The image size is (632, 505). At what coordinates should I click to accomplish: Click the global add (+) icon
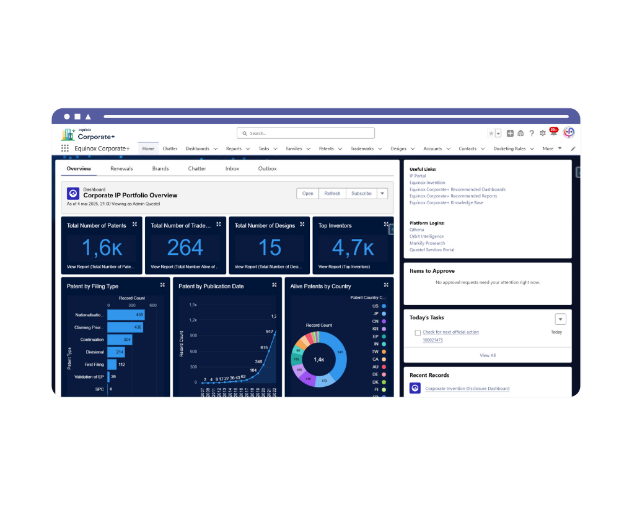click(511, 133)
